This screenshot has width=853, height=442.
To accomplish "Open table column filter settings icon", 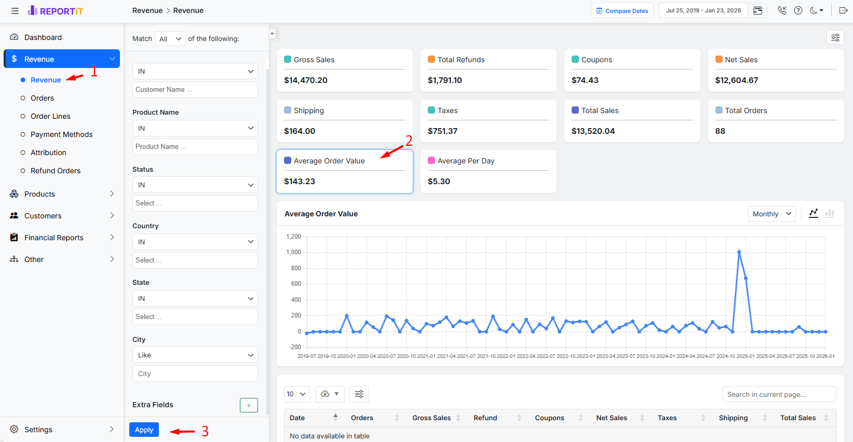I will [x=359, y=394].
